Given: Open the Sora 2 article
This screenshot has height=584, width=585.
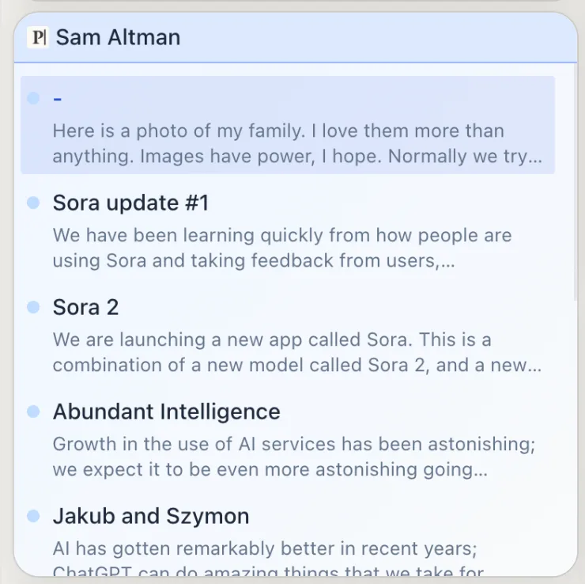Looking at the screenshot, I should (x=85, y=307).
